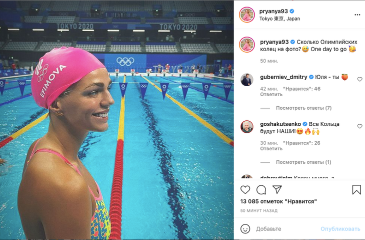The height and width of the screenshot is (240, 365).
Task: Open the 13 085 likes count list
Action: coord(278,201)
